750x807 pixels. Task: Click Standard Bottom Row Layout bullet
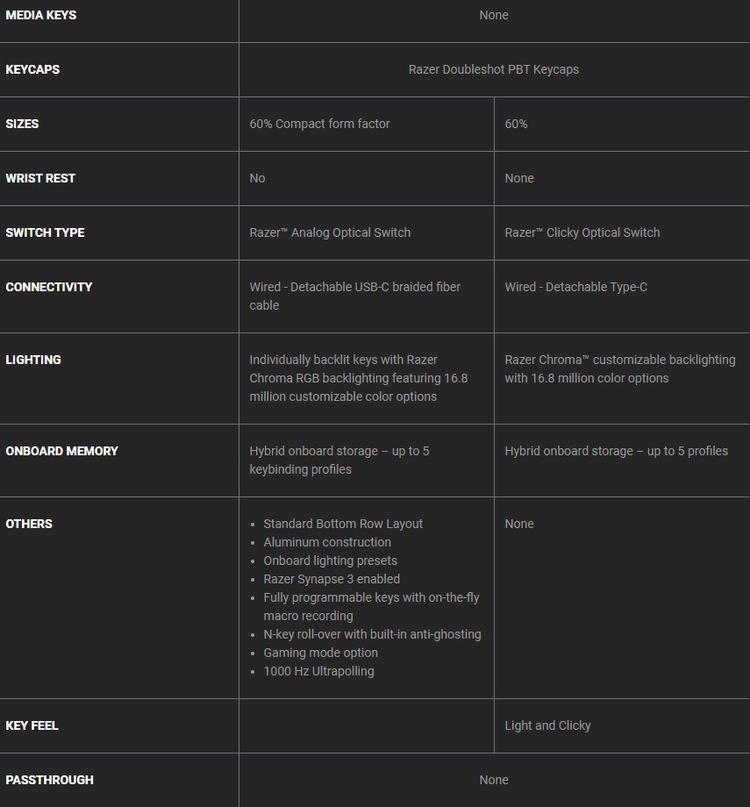click(x=342, y=524)
